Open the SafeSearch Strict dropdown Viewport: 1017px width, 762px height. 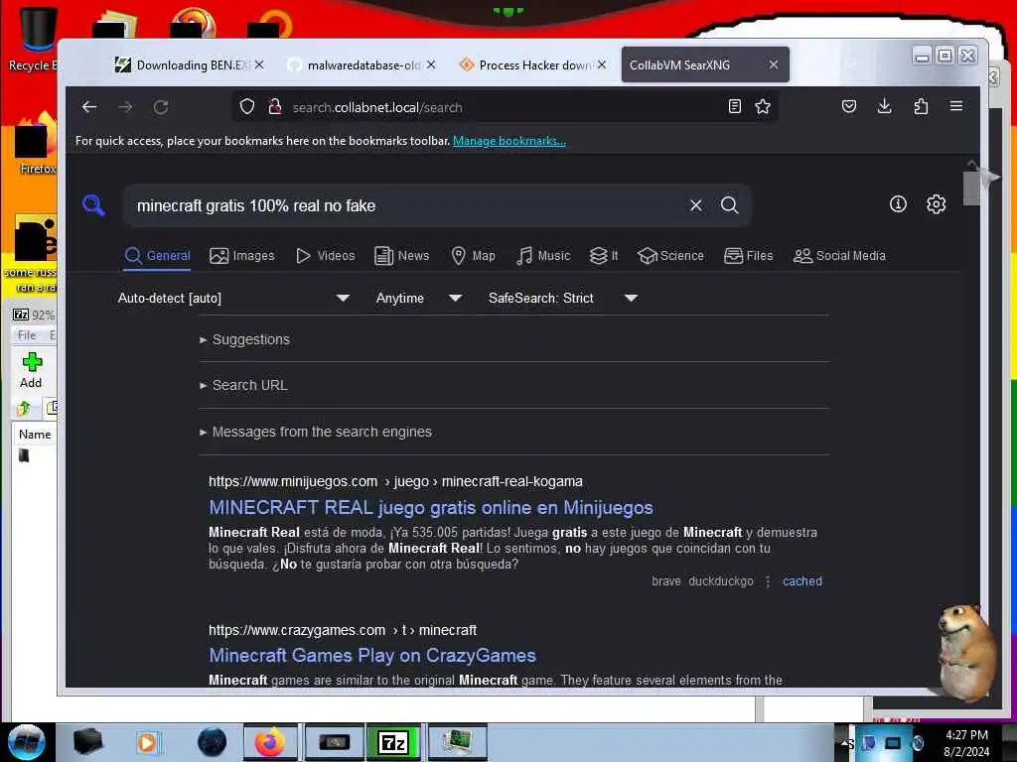(563, 298)
